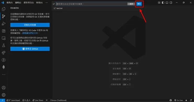
Task: Open the Live Share activity bar view
Action: pyautogui.click(x=4, y=53)
